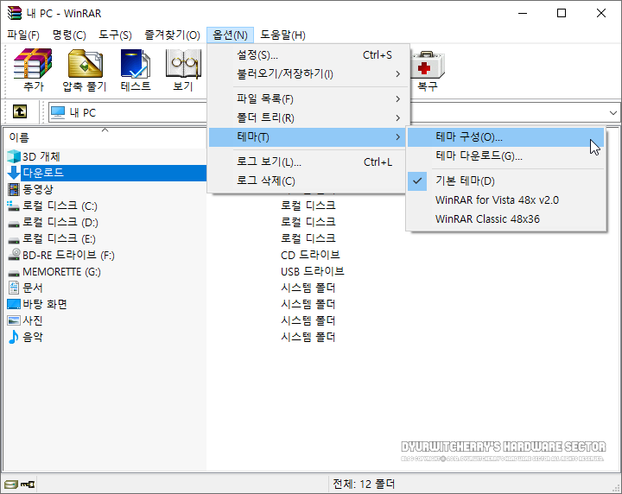Click the USB 드라이브 type cell
Image resolution: width=622 pixels, height=494 pixels.
(312, 271)
